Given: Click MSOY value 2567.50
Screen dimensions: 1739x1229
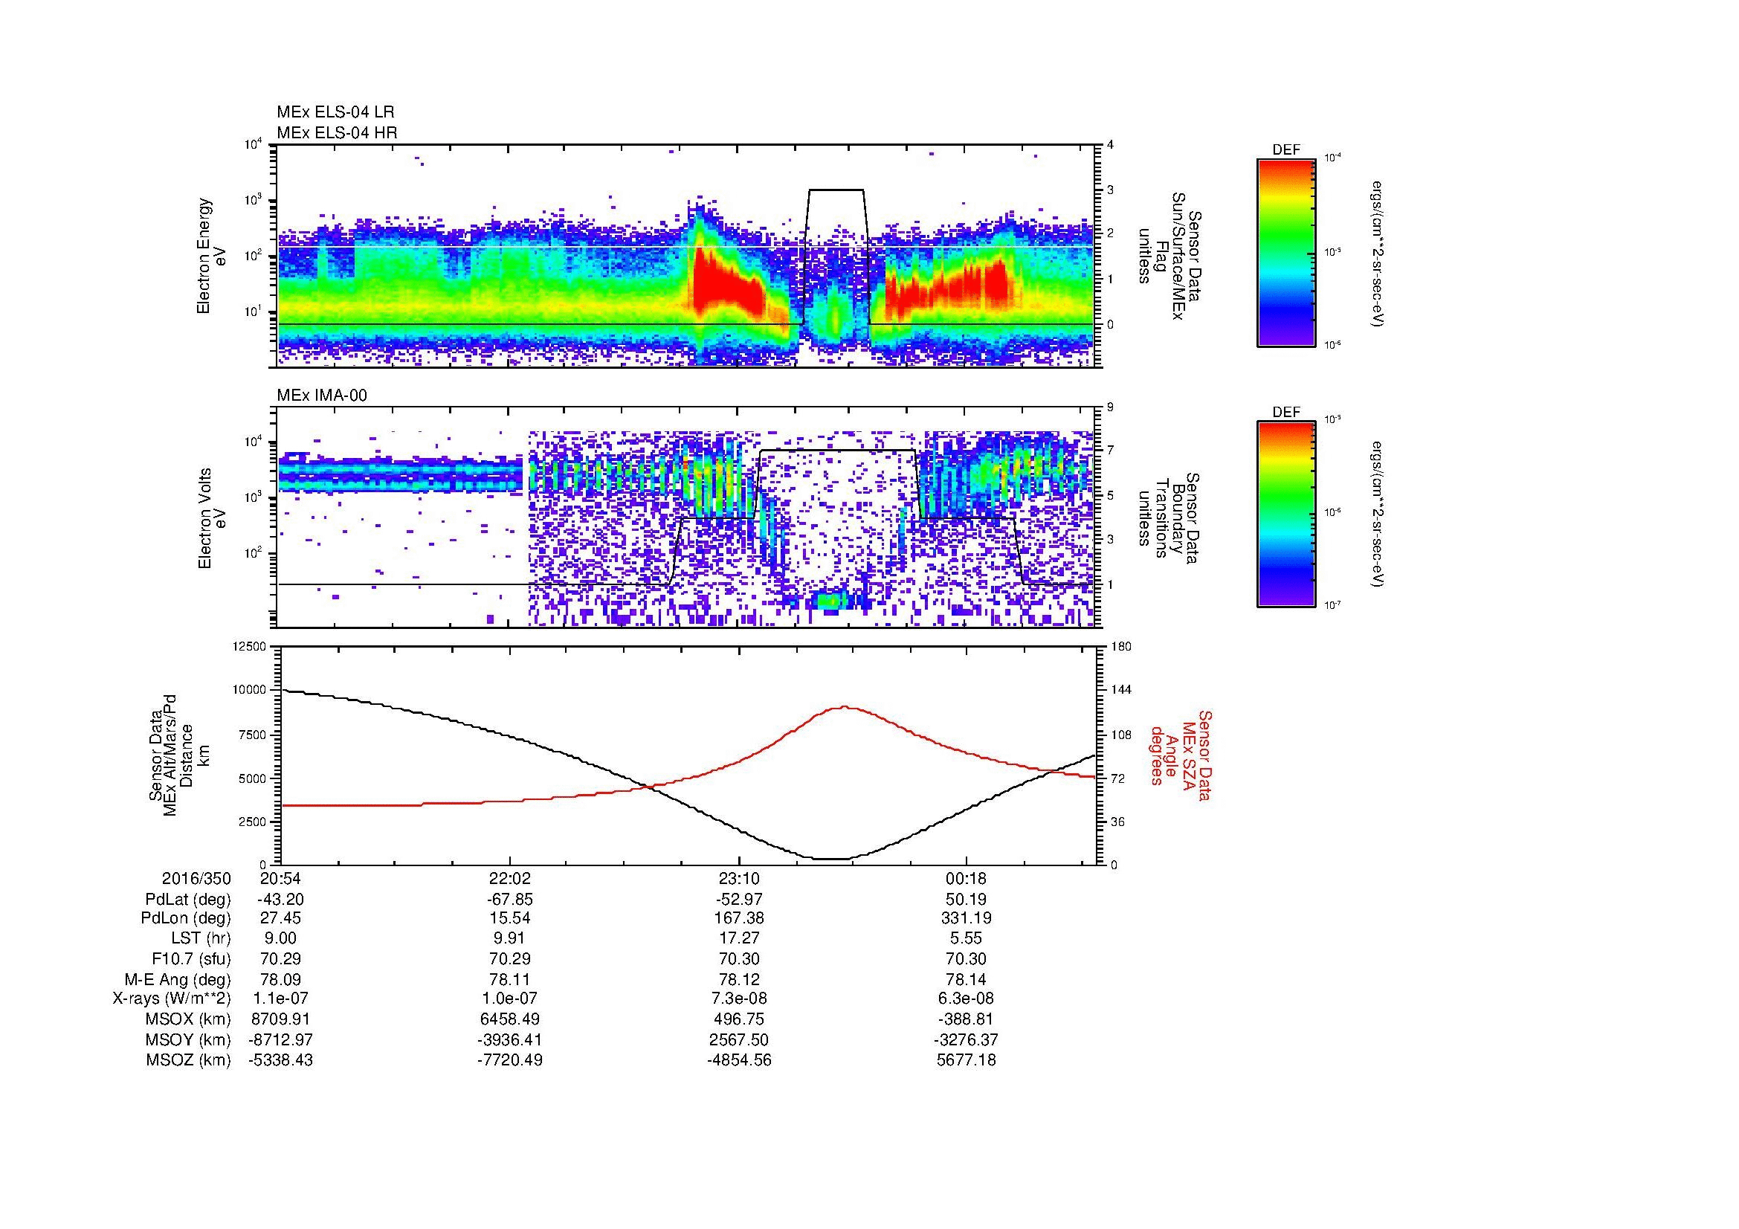Looking at the screenshot, I should 738,1039.
